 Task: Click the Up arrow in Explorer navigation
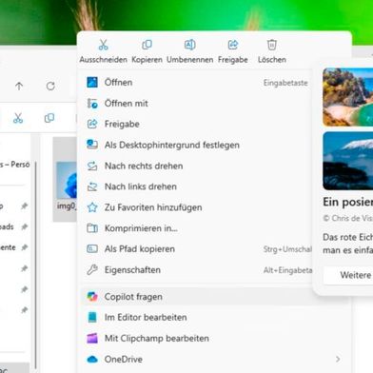coord(19,86)
